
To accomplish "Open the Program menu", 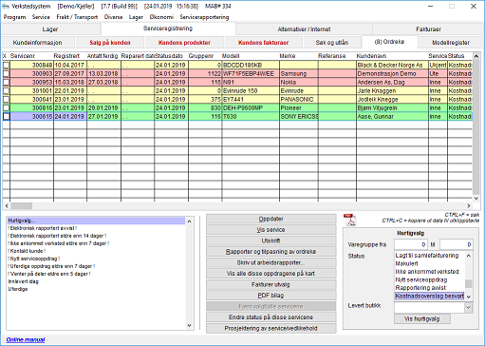I will 14,17.
